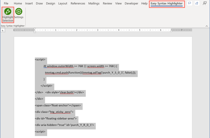Click the right indent marker on ruler

[171, 31]
